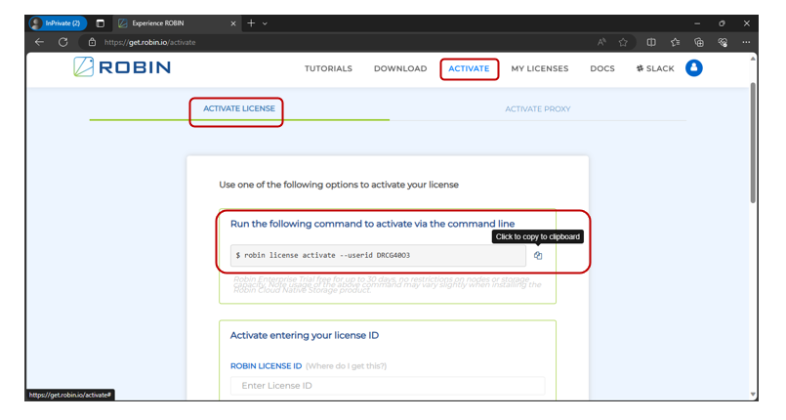Viewport: 786px width, 420px height.
Task: Click 'Activate entering your license ID' heading
Action: (x=305, y=335)
